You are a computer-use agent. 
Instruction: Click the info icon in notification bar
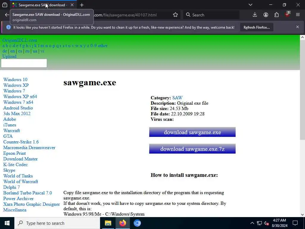8,27
